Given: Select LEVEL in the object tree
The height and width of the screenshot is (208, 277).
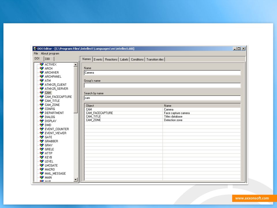Looking at the screenshot, I should click(49, 161).
